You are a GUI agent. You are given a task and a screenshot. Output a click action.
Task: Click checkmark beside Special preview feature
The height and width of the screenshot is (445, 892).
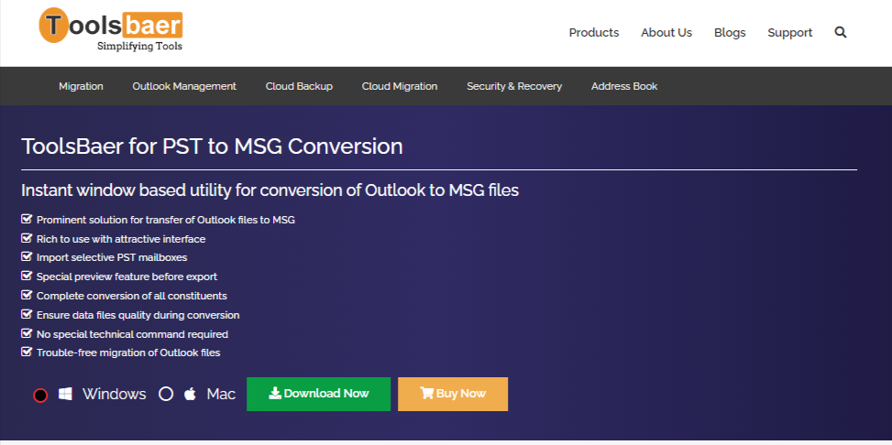tap(27, 277)
